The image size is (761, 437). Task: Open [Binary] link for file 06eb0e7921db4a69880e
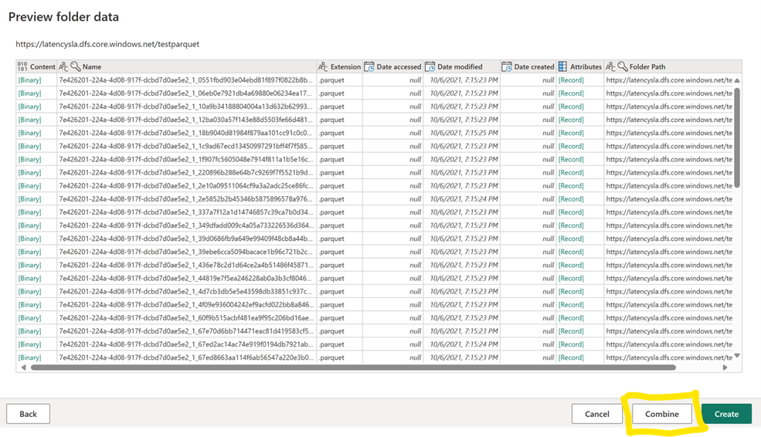tap(30, 93)
